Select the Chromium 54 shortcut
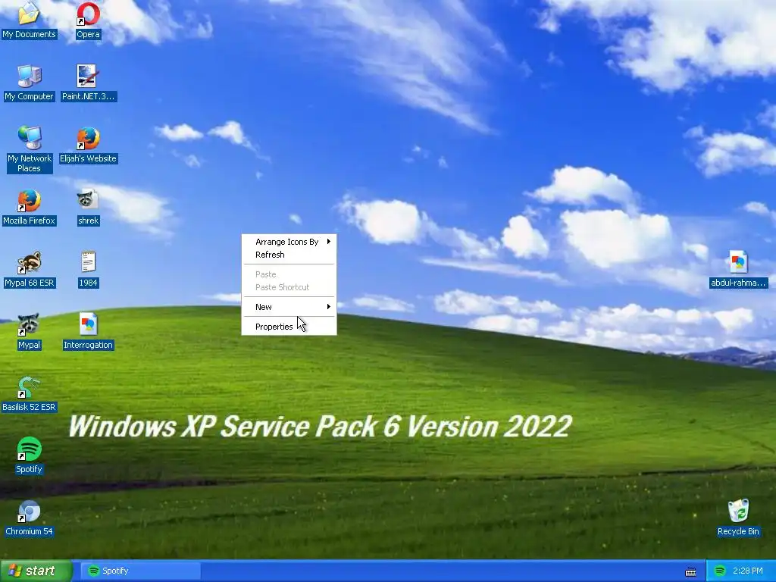Viewport: 776px width, 582px height. tap(29, 518)
